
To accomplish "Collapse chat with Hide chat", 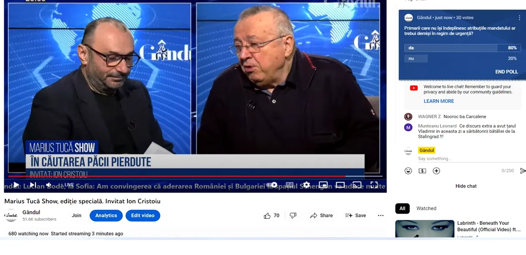I will [466, 186].
